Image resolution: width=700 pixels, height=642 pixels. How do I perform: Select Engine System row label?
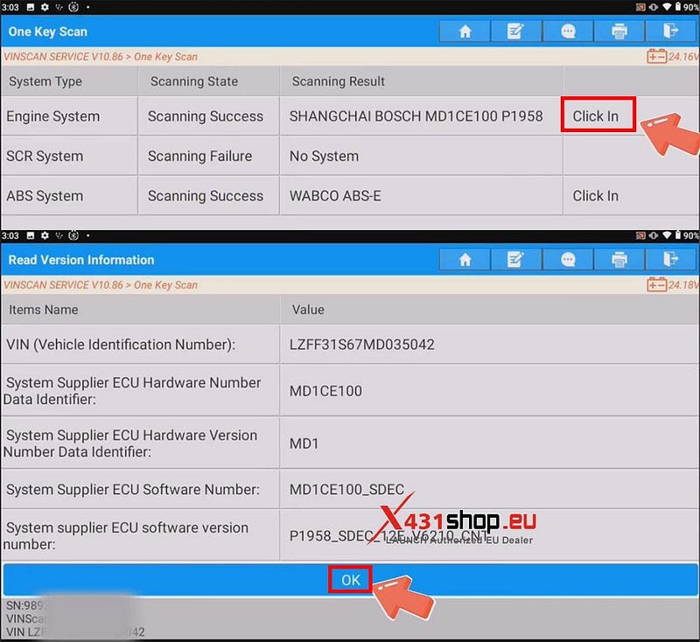[52, 116]
